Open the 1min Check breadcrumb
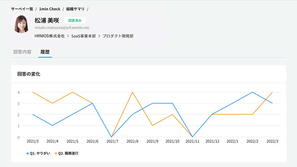This screenshot has height=167, width=297. click(50, 9)
